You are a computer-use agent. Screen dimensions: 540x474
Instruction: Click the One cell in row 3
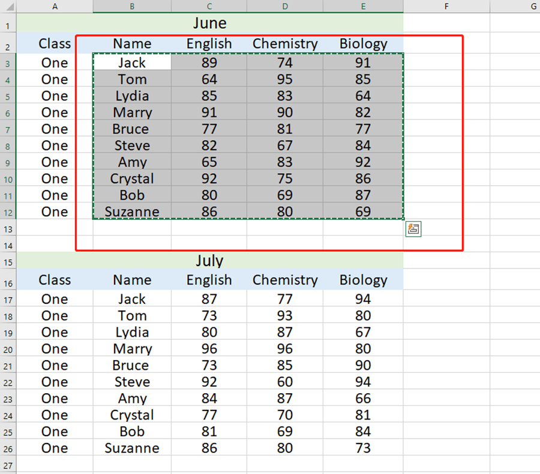55,62
